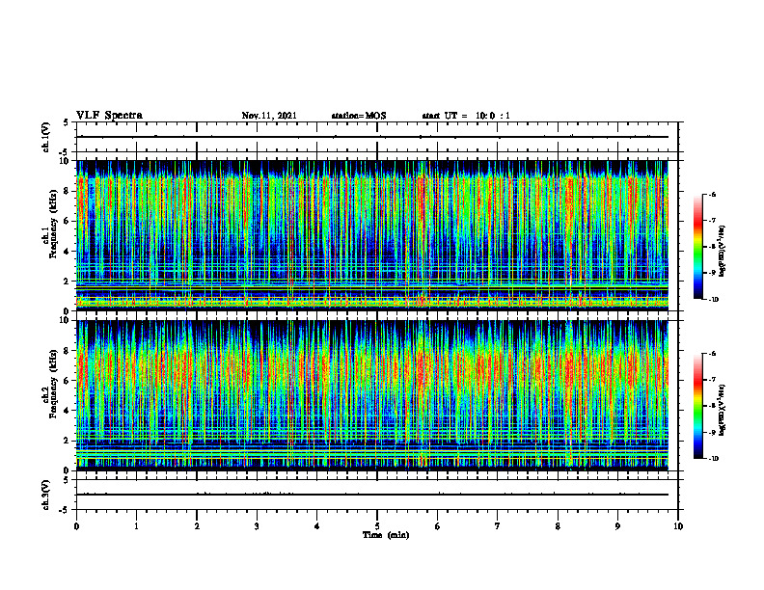Click ch.2 frequency tick label '8'
This screenshot has height=590, width=764.
(68, 351)
